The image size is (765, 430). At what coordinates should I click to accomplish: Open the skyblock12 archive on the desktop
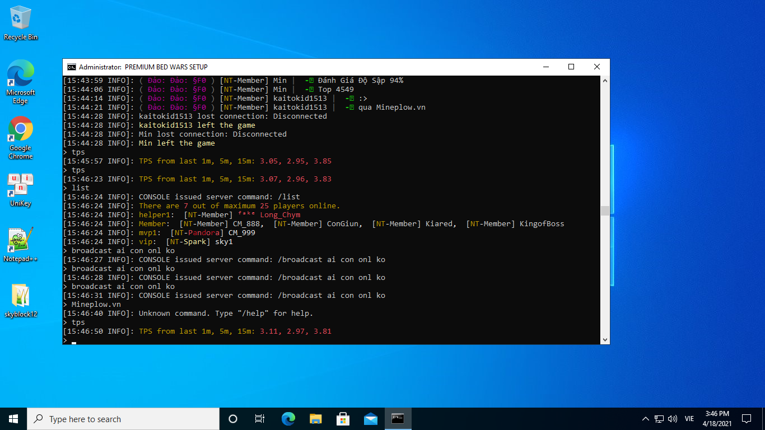[21, 300]
